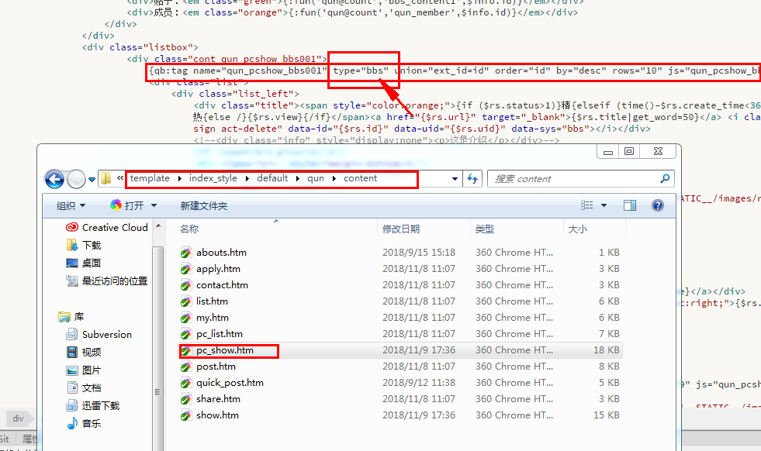The width and height of the screenshot is (761, 451).
Task: Click the 搜索 content search field
Action: (x=574, y=179)
